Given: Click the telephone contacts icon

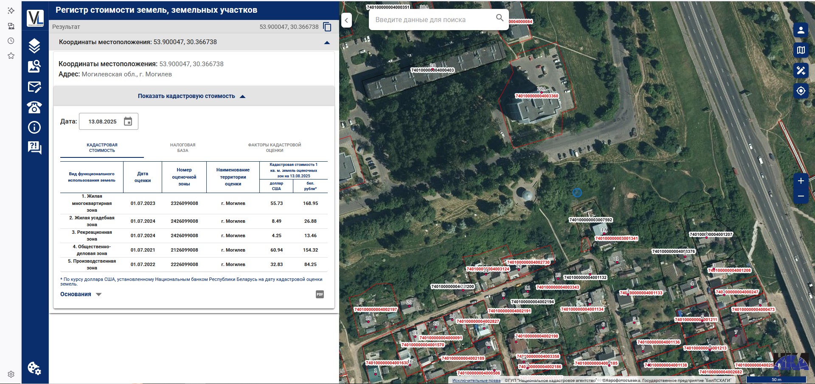Looking at the screenshot, I should pos(34,107).
